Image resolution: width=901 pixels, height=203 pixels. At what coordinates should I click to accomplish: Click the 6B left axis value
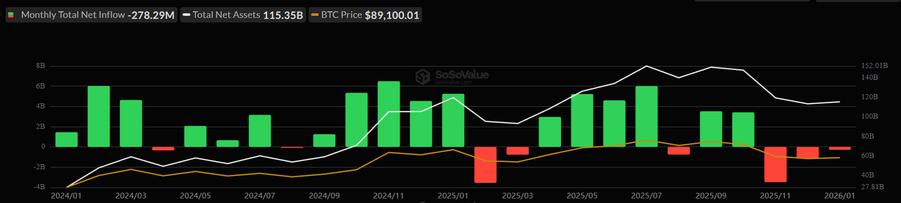click(x=40, y=86)
